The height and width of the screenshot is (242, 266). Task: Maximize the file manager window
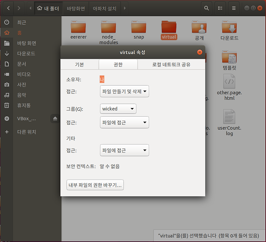pos(253,8)
